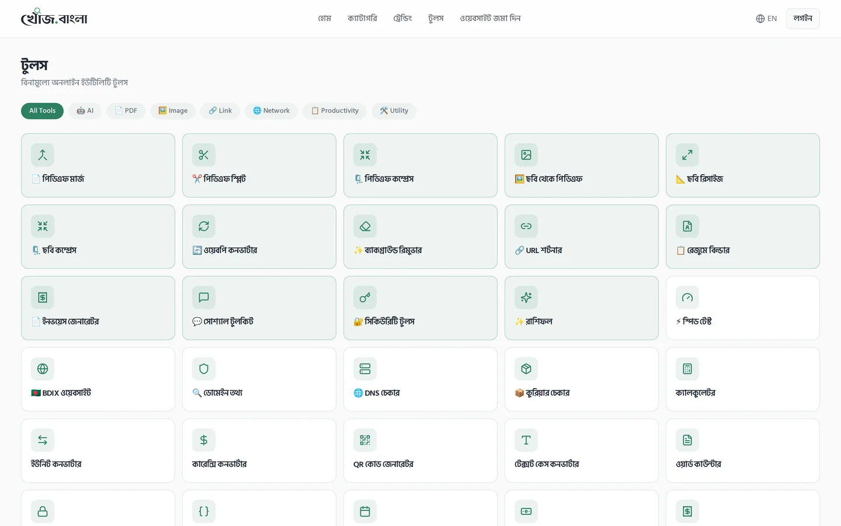Image resolution: width=841 pixels, height=526 pixels.
Task: Open the resize arrows icon for ছবি রিসাইজ
Action: click(x=687, y=155)
